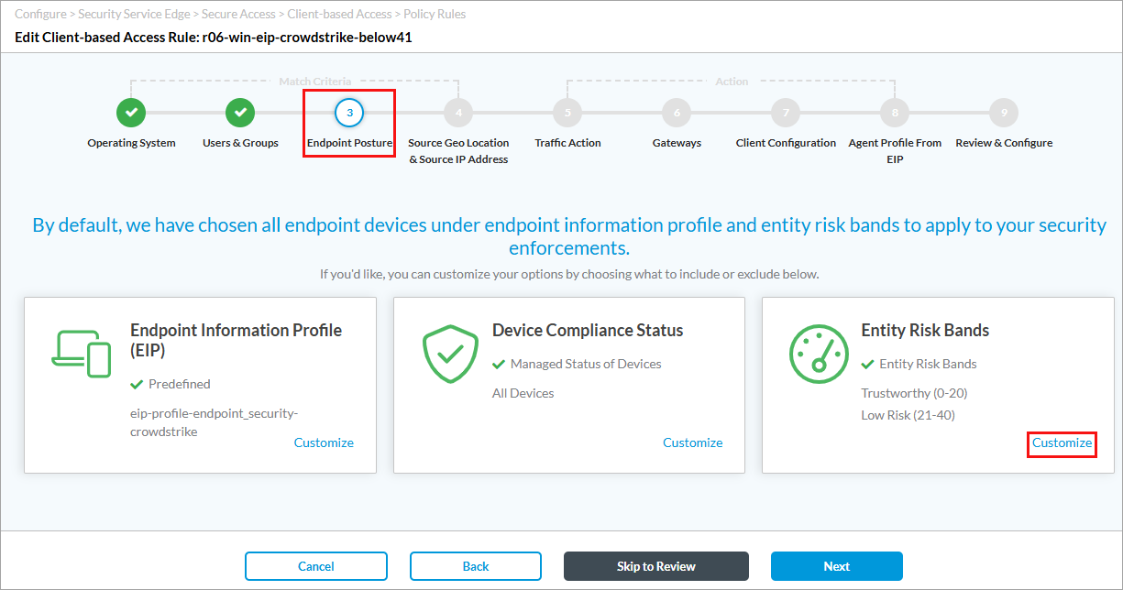
Task: Select step 3 Endpoint Posture circle
Action: (x=349, y=113)
